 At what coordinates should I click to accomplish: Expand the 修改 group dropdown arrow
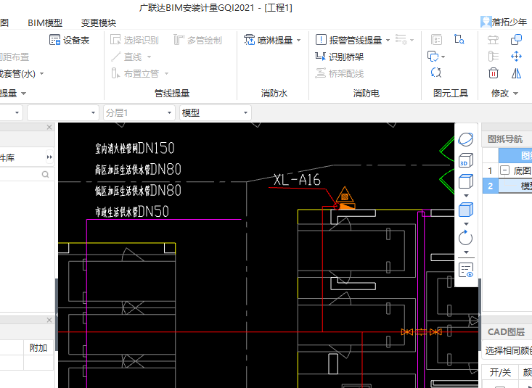[x=516, y=94]
